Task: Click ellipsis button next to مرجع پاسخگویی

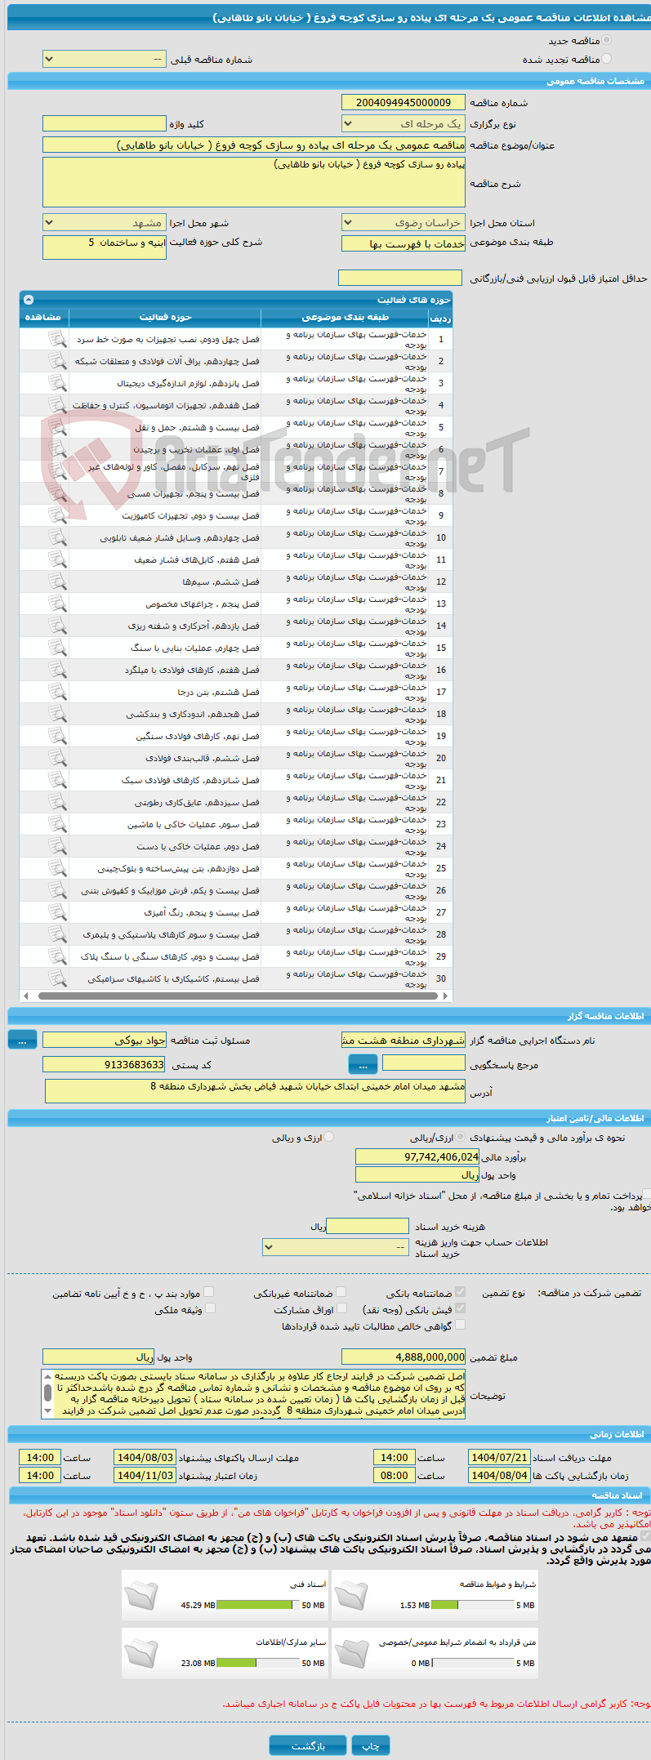Action: [x=363, y=1064]
